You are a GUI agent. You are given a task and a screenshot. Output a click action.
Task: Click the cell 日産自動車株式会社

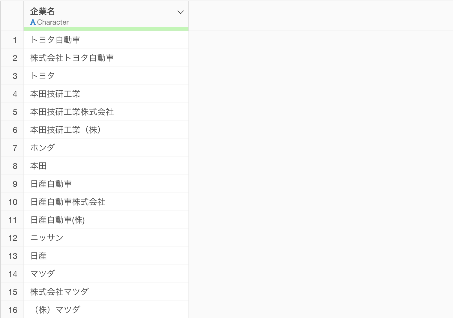point(68,202)
